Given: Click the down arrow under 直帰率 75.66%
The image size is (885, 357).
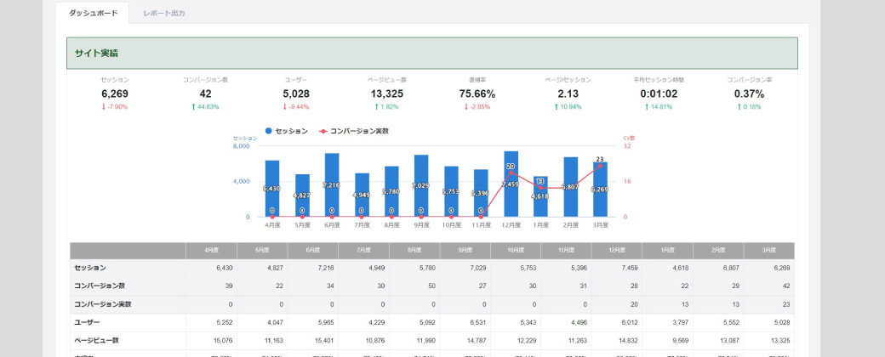Looking at the screenshot, I should (x=466, y=107).
